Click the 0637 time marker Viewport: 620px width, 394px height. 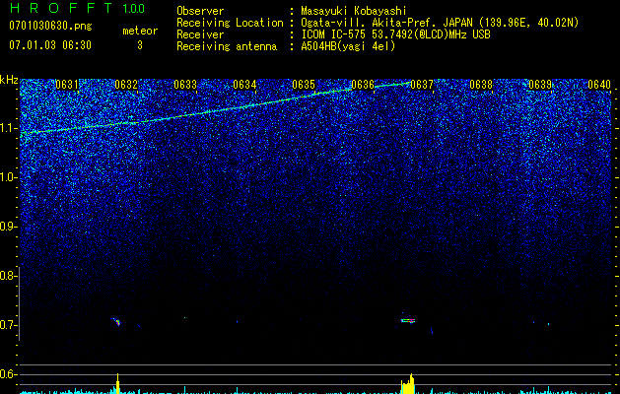coord(422,85)
